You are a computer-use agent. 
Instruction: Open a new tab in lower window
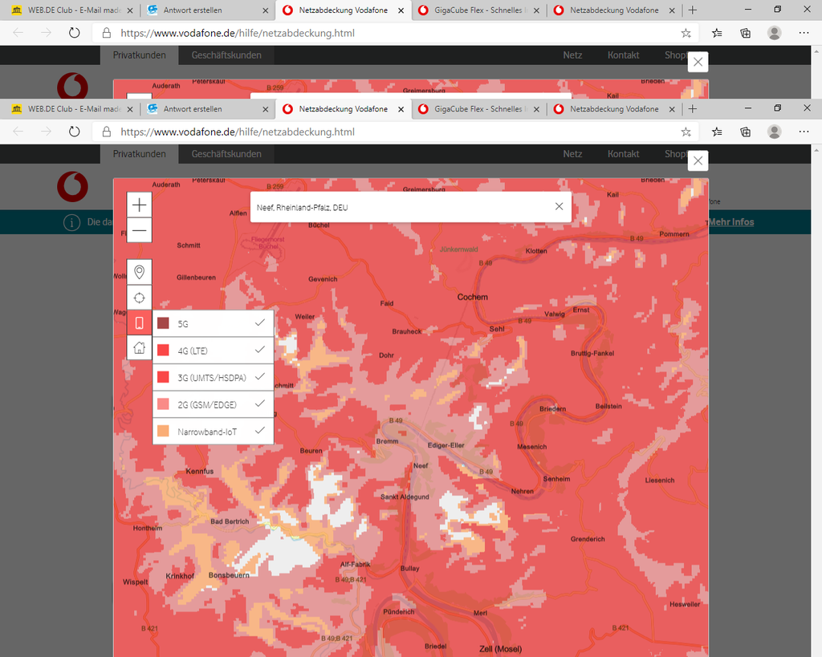point(693,109)
